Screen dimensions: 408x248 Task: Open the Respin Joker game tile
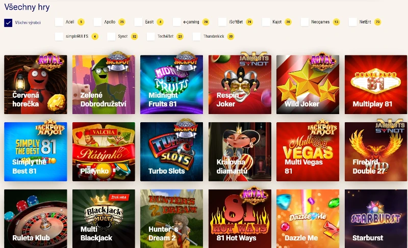(240, 85)
